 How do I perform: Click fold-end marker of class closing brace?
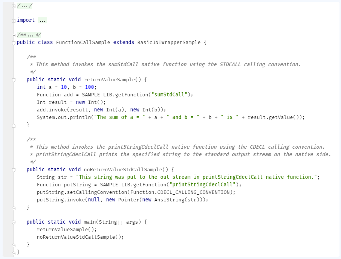pos(14,253)
